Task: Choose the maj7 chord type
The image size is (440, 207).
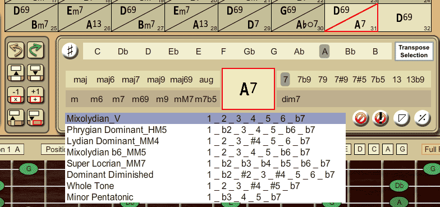Action: [131, 80]
